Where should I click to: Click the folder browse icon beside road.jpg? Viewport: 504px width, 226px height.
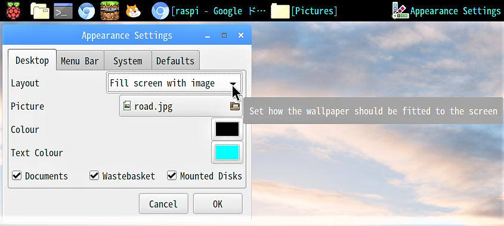[x=235, y=106]
